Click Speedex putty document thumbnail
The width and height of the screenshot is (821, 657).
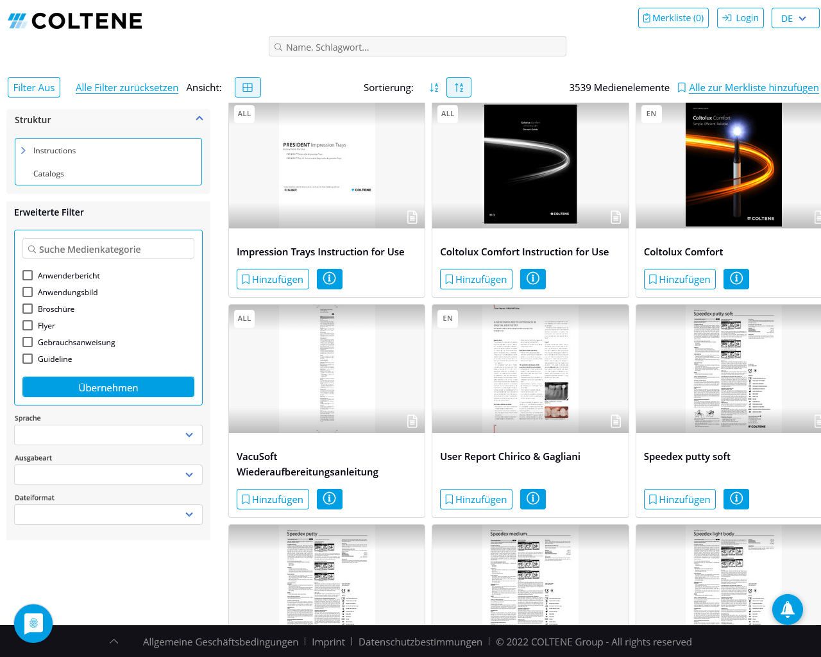tap(326, 575)
